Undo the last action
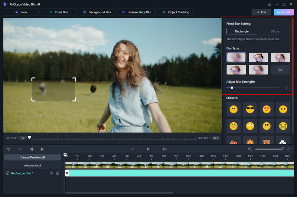 coord(9,149)
